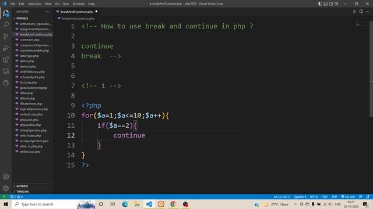Run the PHP file with play button

point(354,12)
